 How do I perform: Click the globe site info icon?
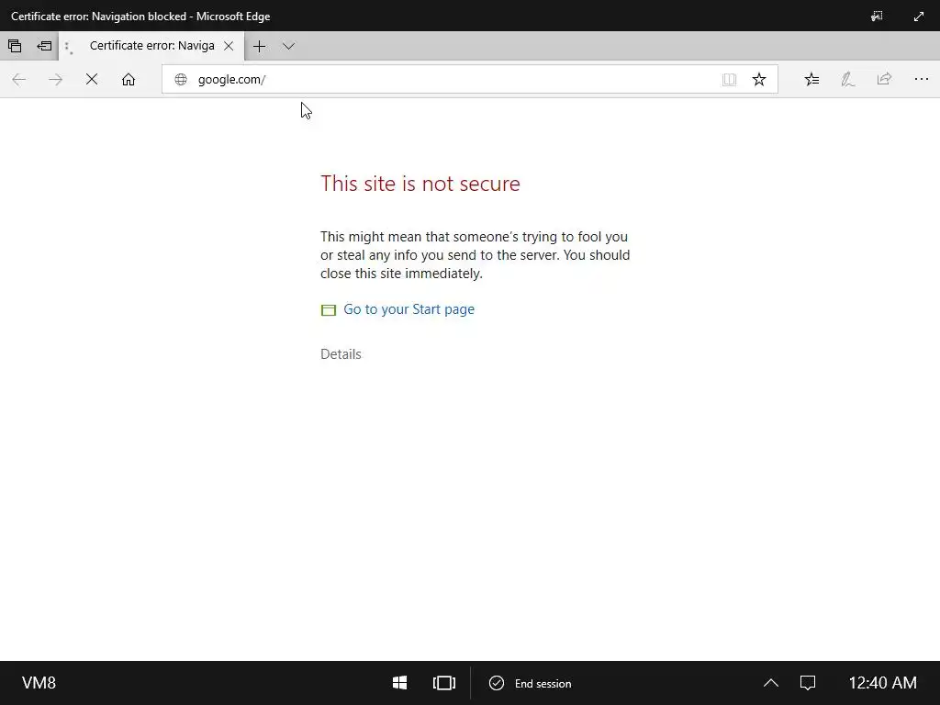(x=181, y=79)
